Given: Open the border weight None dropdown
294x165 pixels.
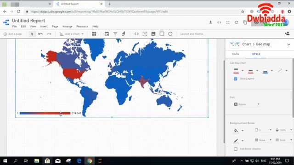Looking at the screenshot, I should [x=263, y=140].
